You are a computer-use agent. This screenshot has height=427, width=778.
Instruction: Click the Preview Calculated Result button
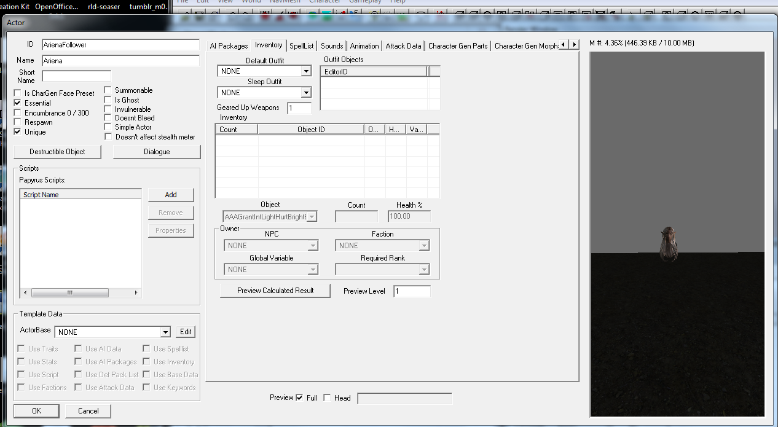click(275, 290)
